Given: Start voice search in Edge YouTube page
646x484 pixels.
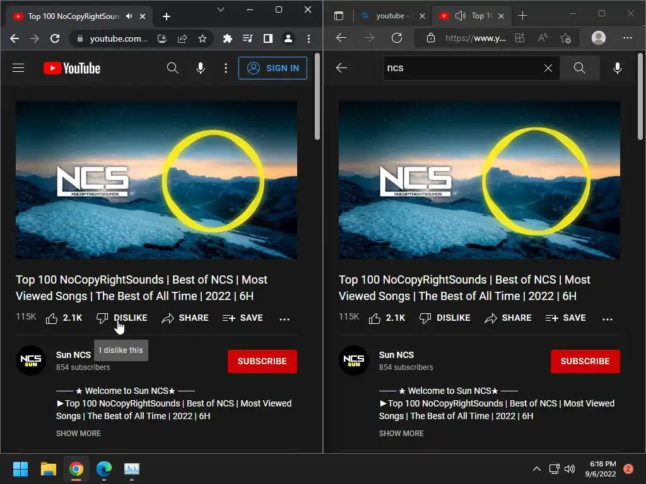Looking at the screenshot, I should click(x=617, y=68).
